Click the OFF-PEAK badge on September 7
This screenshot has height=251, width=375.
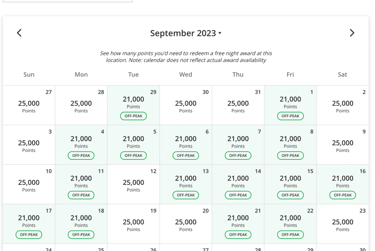pyautogui.click(x=238, y=156)
